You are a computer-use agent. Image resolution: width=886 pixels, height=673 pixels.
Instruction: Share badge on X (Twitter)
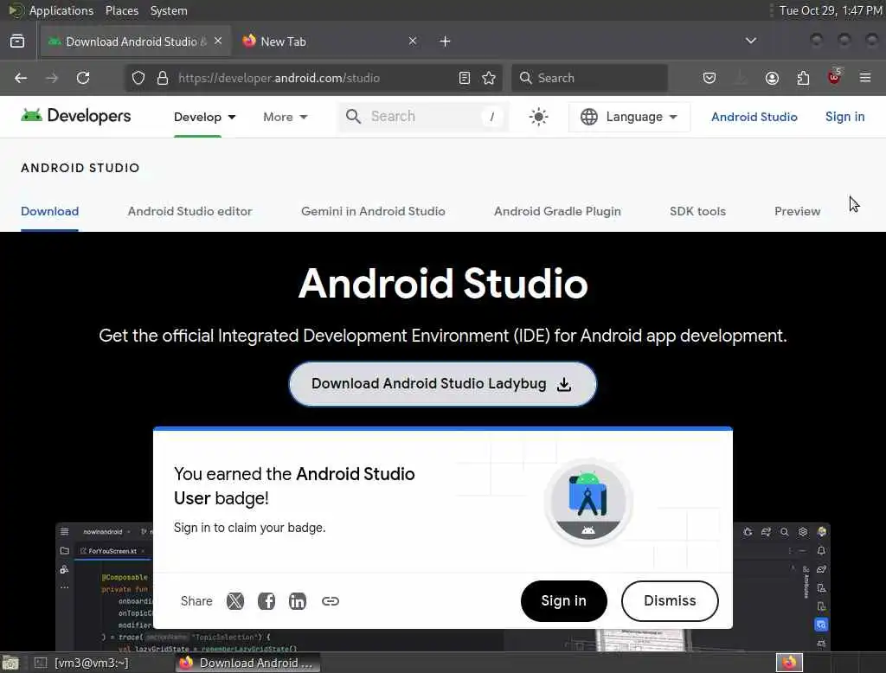235,600
